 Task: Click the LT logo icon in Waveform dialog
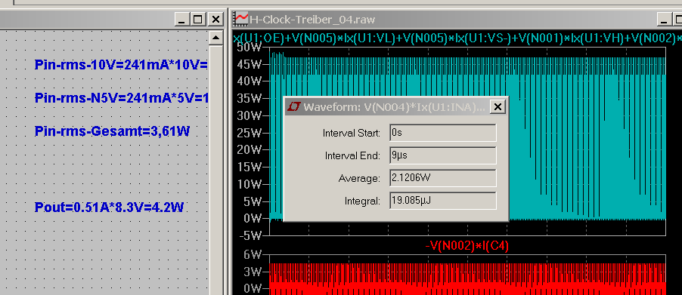click(x=295, y=106)
